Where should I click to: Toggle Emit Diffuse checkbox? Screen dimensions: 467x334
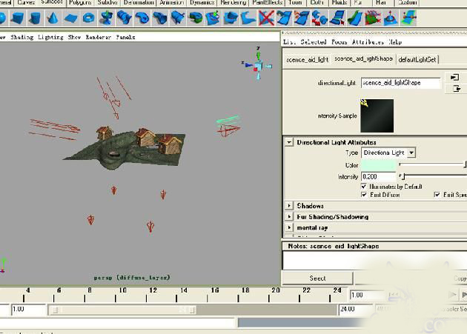coord(364,195)
